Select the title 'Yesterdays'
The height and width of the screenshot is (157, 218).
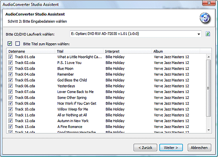[x=66, y=86]
